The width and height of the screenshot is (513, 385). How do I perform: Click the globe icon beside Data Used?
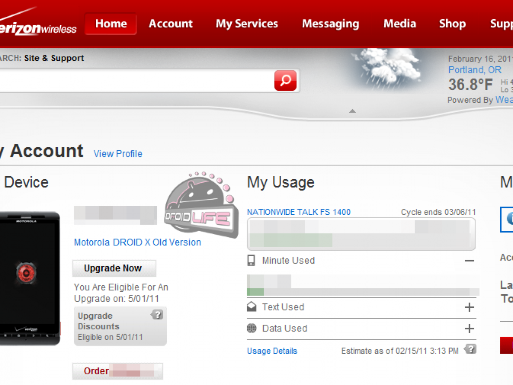252,329
